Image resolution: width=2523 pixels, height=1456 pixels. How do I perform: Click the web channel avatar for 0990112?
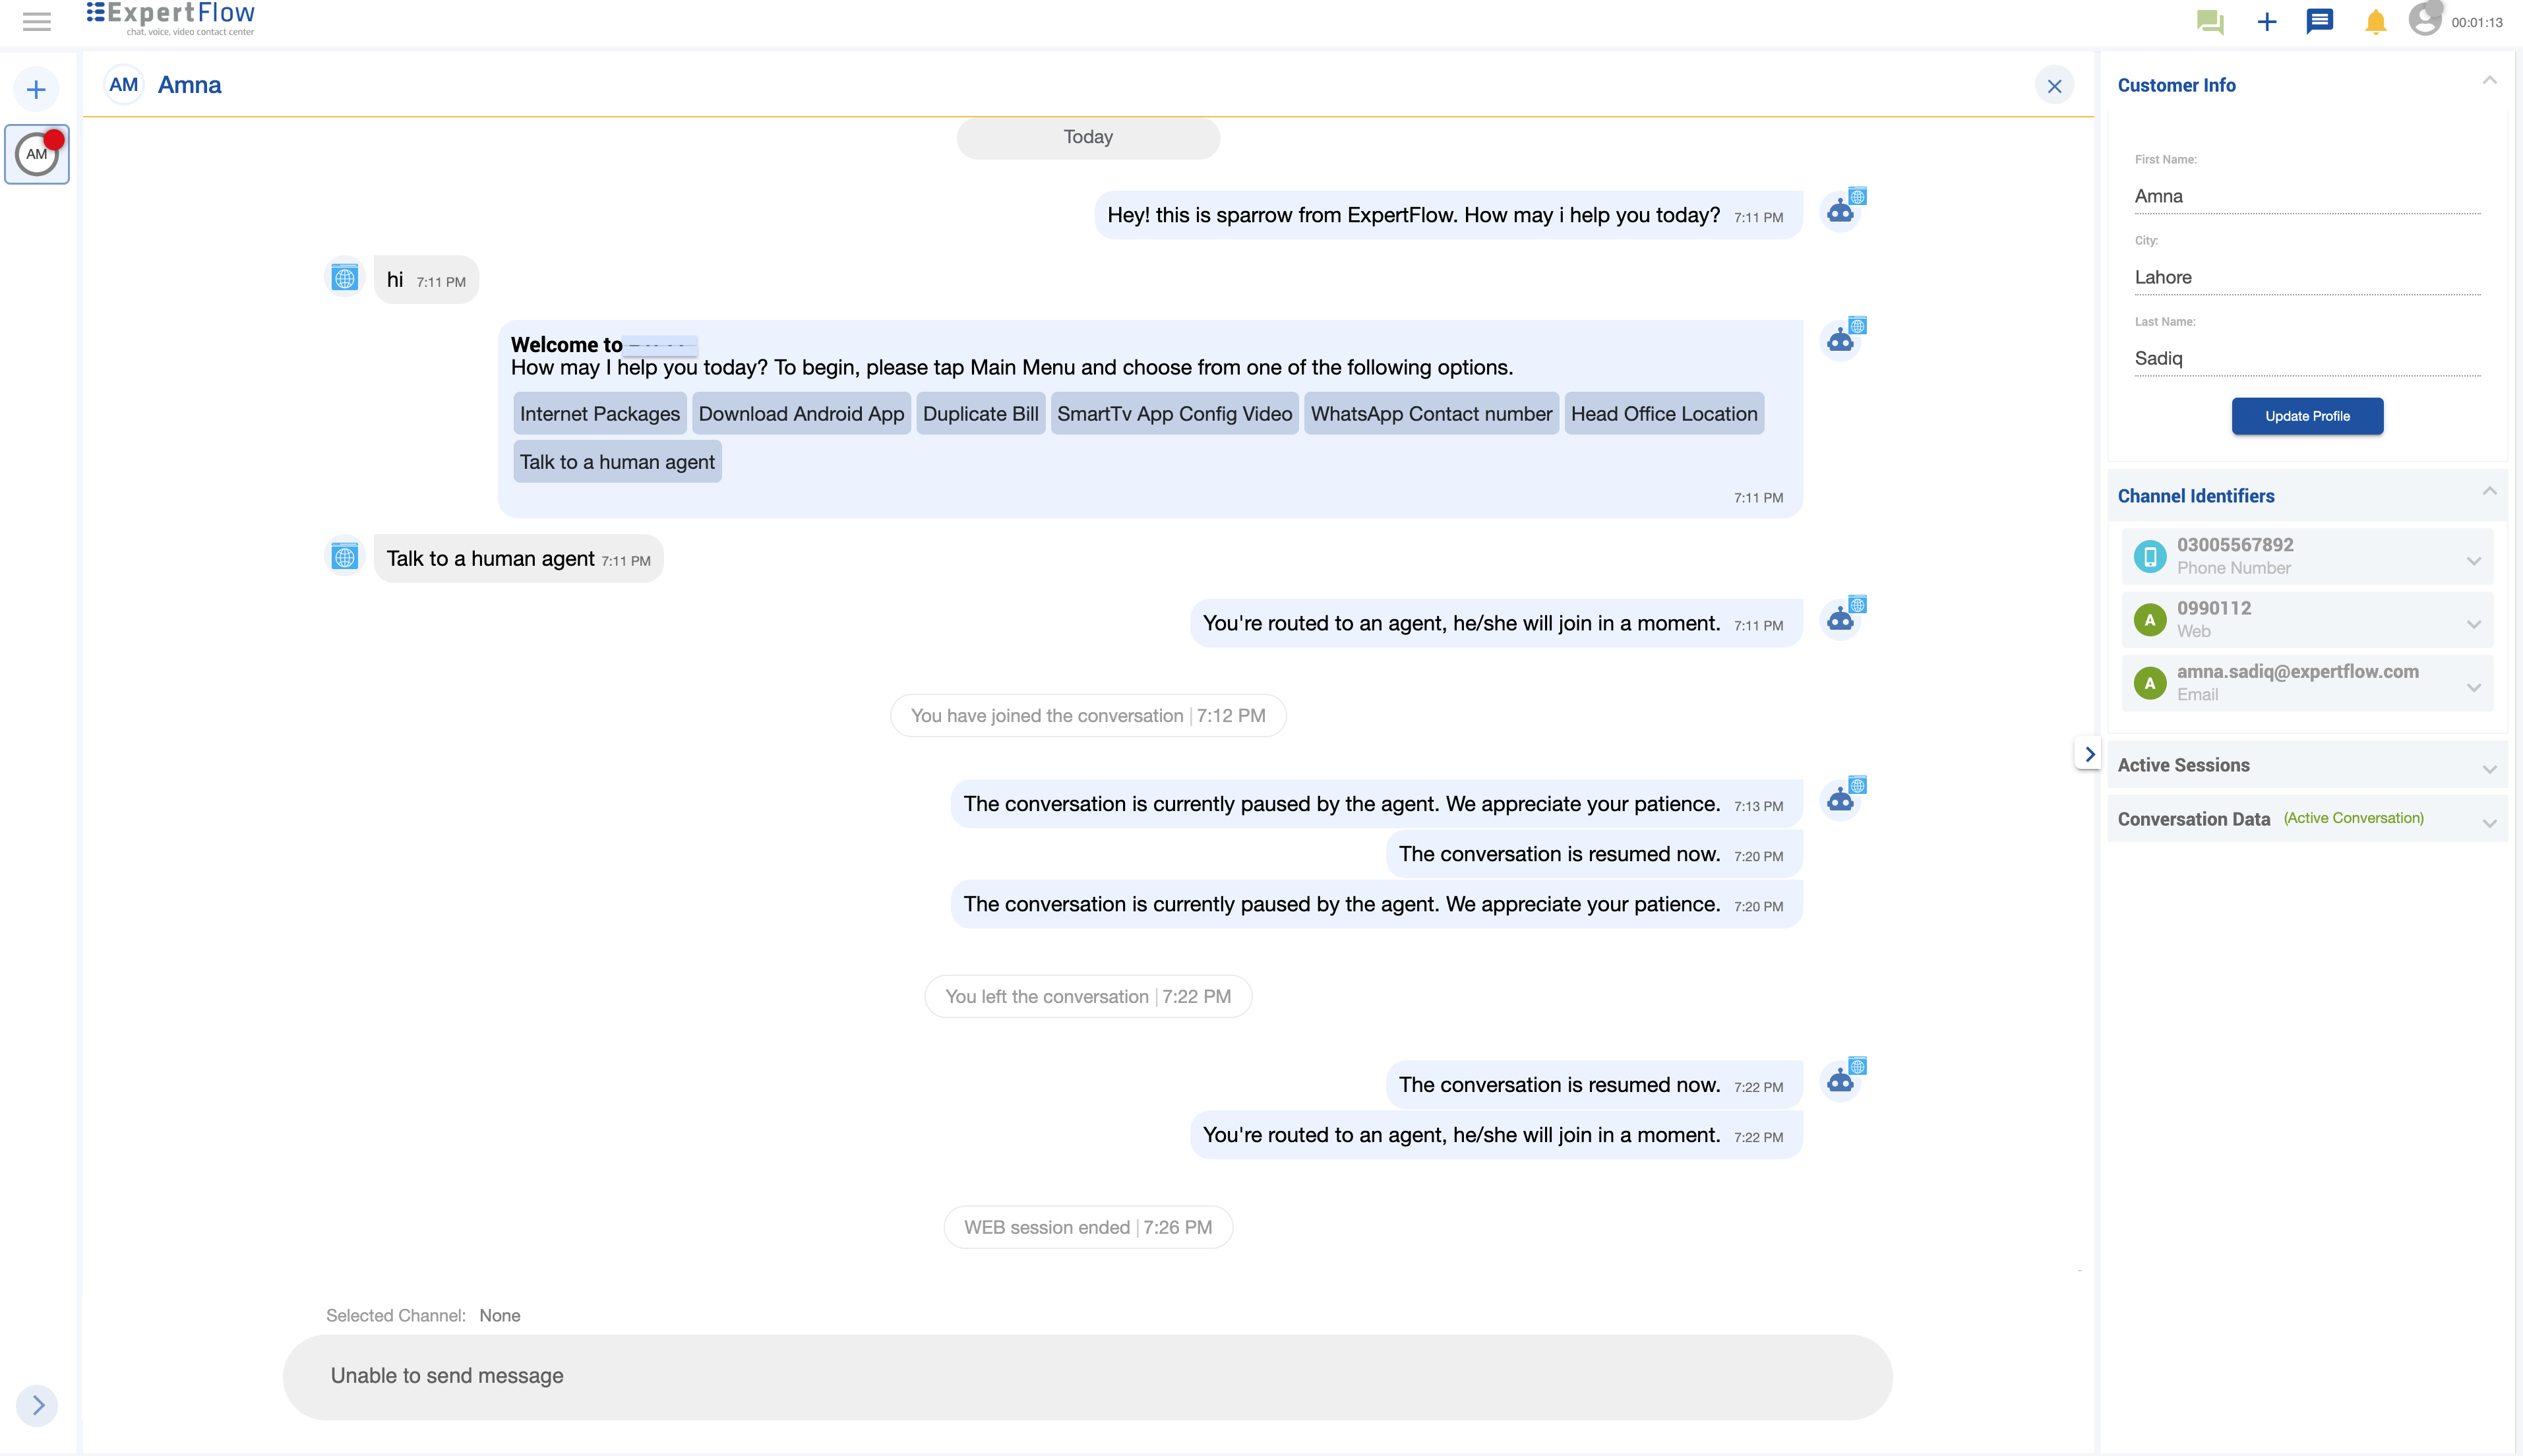(2150, 619)
